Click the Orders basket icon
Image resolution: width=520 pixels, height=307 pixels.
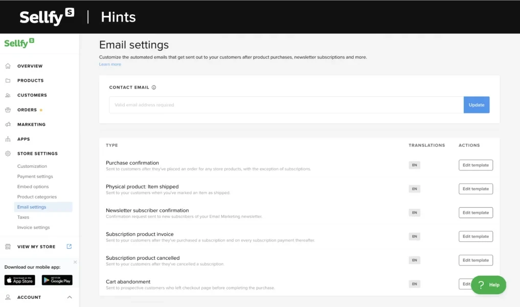coord(8,109)
